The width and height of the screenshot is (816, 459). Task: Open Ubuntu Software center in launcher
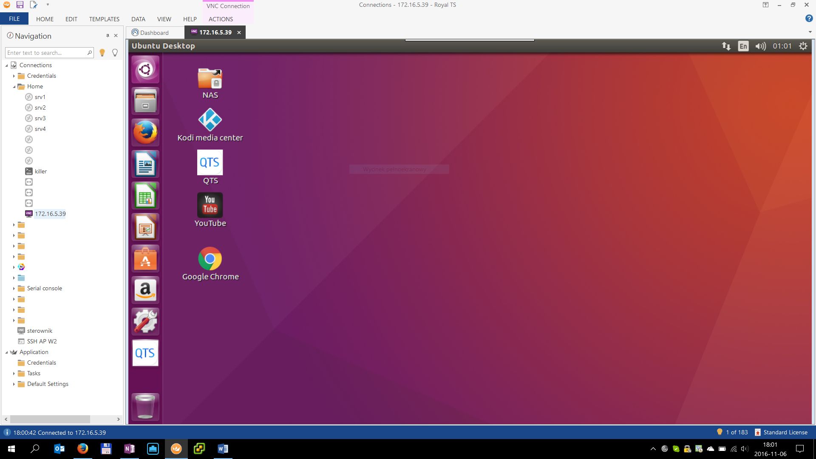tap(145, 258)
